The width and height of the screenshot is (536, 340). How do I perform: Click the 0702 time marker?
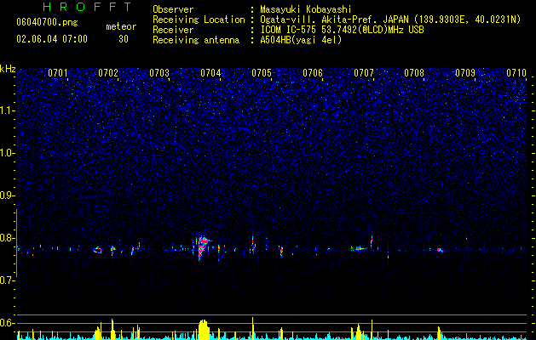tap(108, 72)
